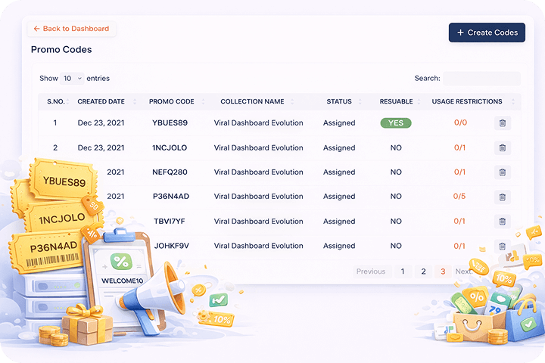Click the Previous pagination link
The height and width of the screenshot is (363, 545).
pyautogui.click(x=371, y=271)
